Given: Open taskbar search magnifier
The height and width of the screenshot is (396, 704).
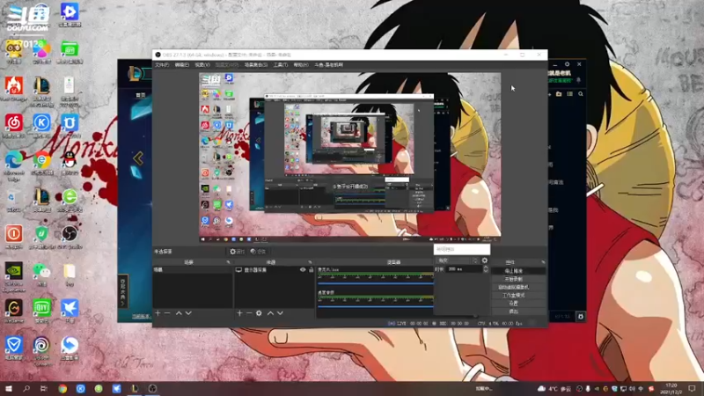Looking at the screenshot, I should (26, 388).
